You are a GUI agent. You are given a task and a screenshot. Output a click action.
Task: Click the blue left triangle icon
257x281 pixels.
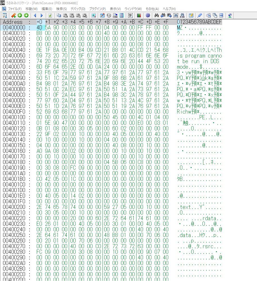point(35,16)
